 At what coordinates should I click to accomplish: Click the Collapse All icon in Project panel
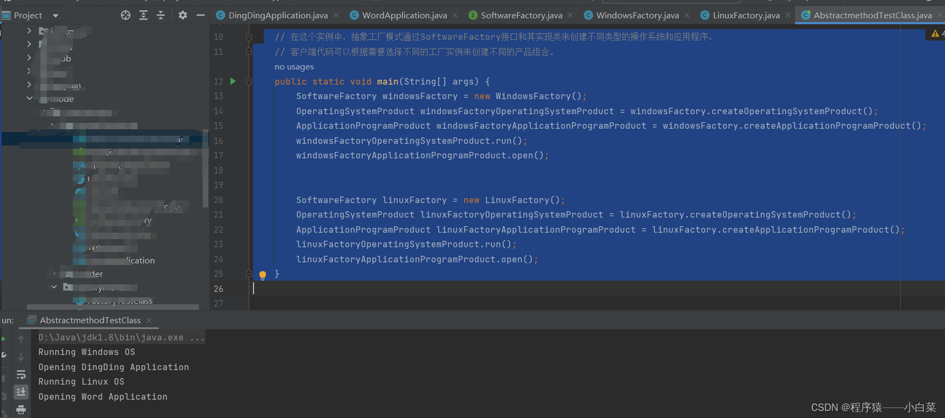tap(161, 15)
